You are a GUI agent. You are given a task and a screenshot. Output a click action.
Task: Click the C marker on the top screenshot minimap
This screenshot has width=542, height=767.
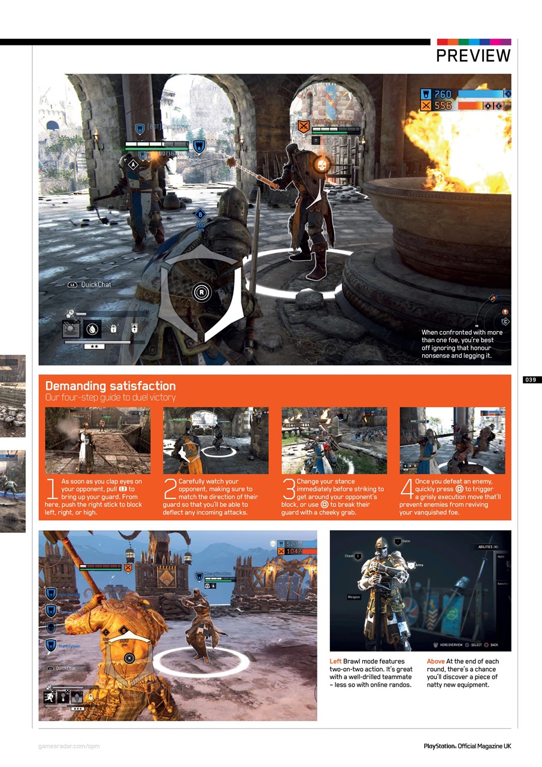point(505,322)
